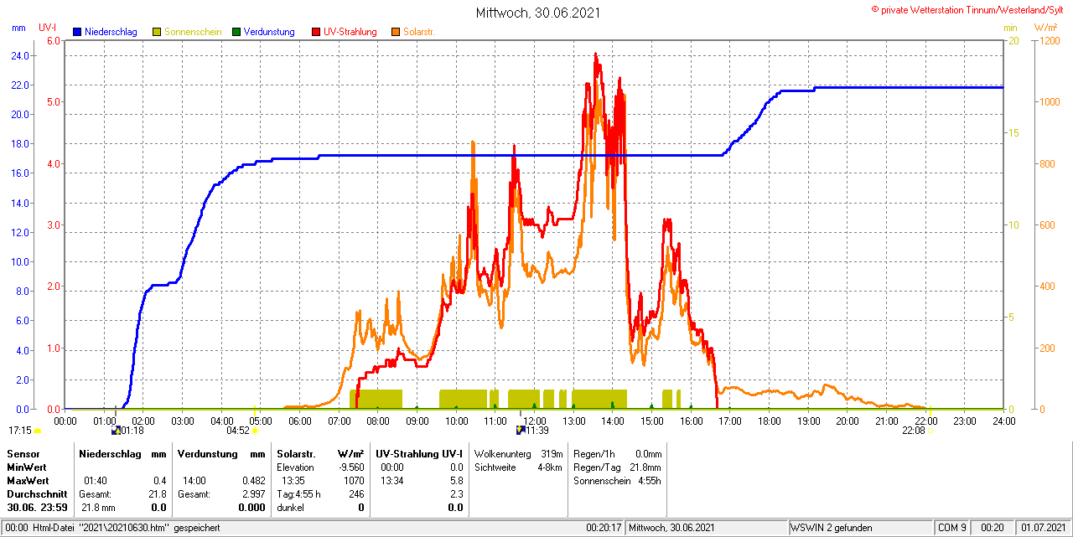Click the UV-Strahlung peak near 13:34
Viewport: 1073px width, 537px height.
tap(596, 54)
